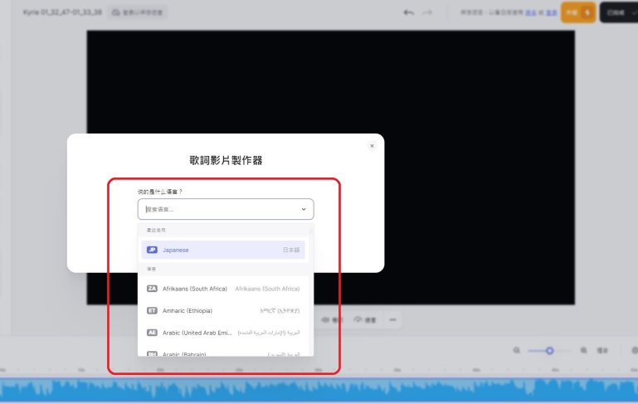
Task: Click the project title Kyrie 01_32_47-01_33_38
Action: (x=62, y=12)
